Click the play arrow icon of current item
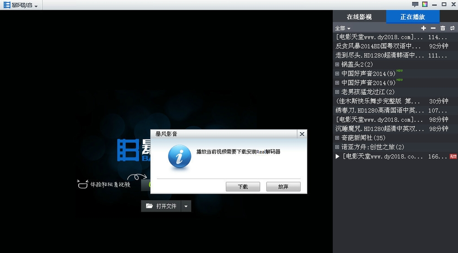Screen dimensions: 458x253 pyautogui.click(x=337, y=156)
